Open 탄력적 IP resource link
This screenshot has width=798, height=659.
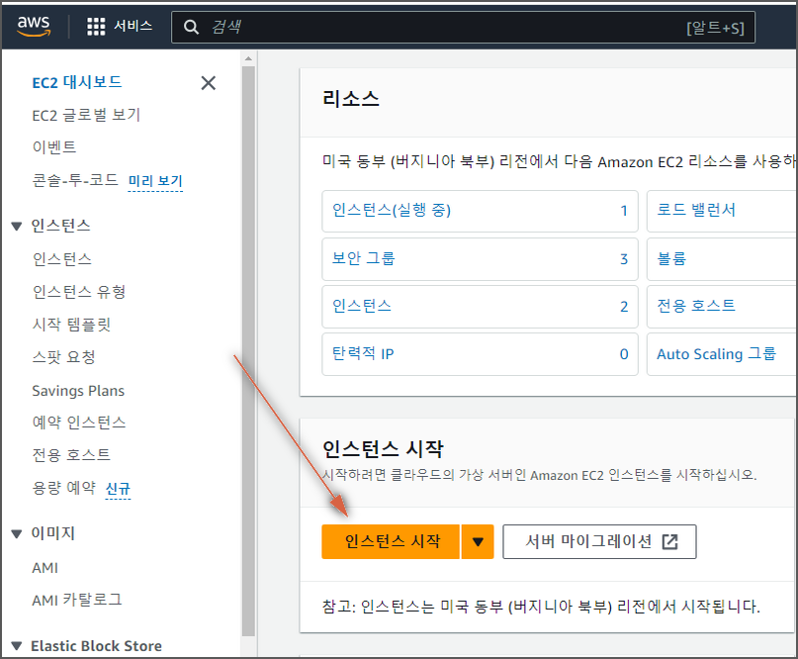(x=363, y=353)
